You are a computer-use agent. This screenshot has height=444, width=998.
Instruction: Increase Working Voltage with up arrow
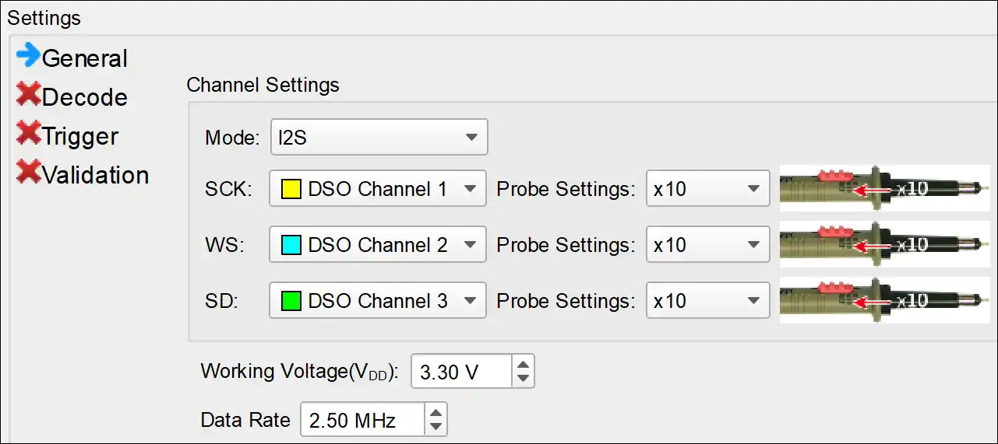pos(524,364)
